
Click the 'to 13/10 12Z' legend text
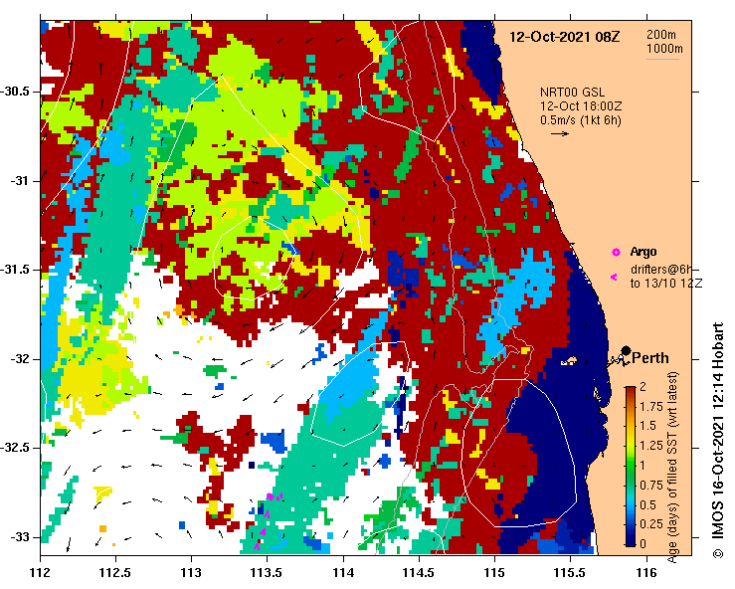pyautogui.click(x=666, y=284)
